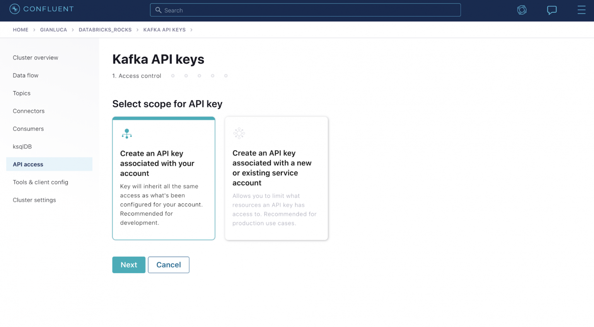Image resolution: width=594 pixels, height=327 pixels.
Task: Click the account hierarchy icon on first card
Action: point(127,134)
